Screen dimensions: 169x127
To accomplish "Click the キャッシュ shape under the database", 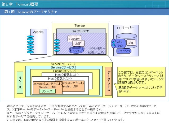I will click(x=124, y=51).
